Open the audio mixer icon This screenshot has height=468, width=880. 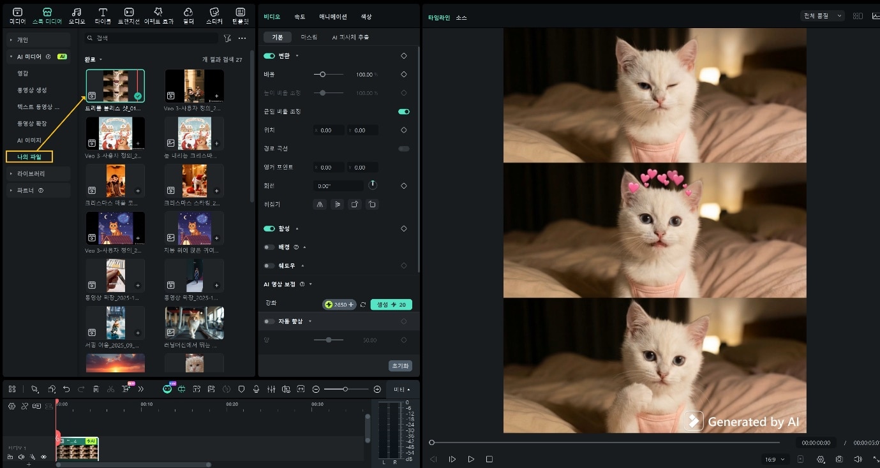(271, 388)
